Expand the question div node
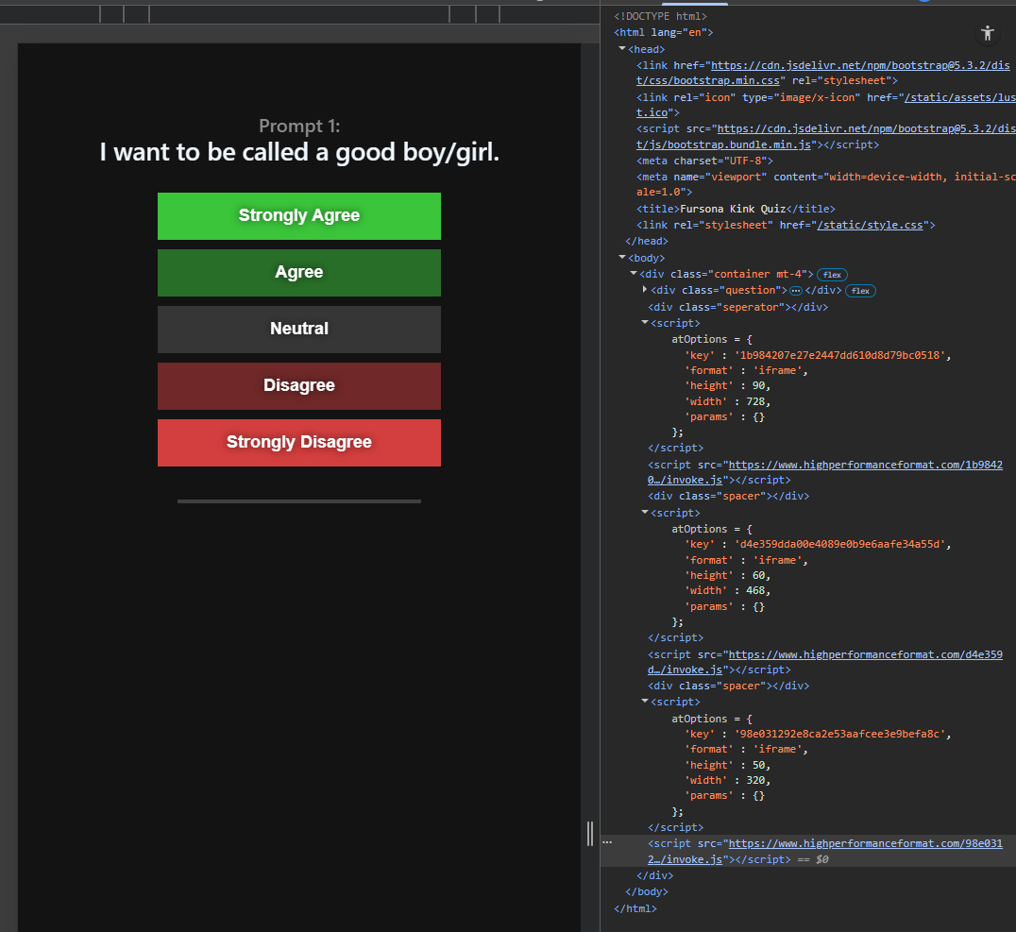The image size is (1016, 932). tap(645, 290)
